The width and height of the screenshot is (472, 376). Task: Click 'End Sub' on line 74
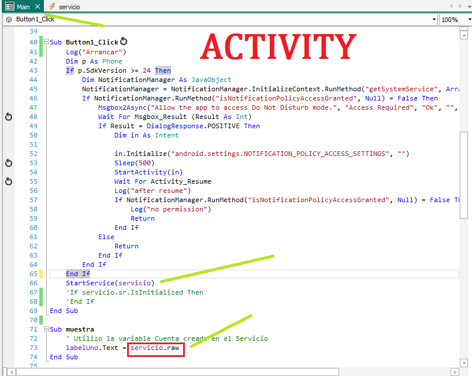[64, 357]
